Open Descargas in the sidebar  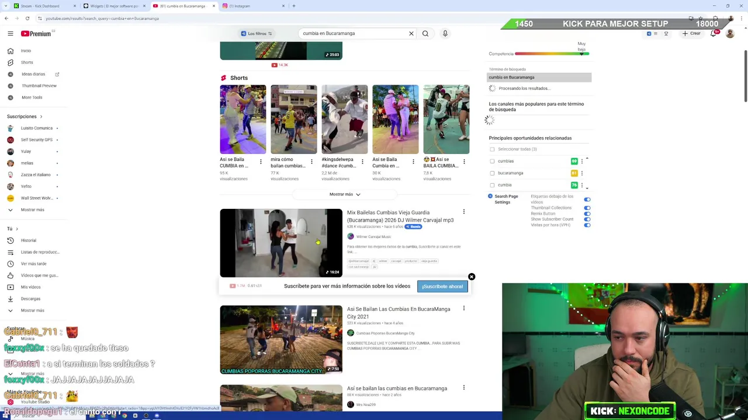coord(30,299)
